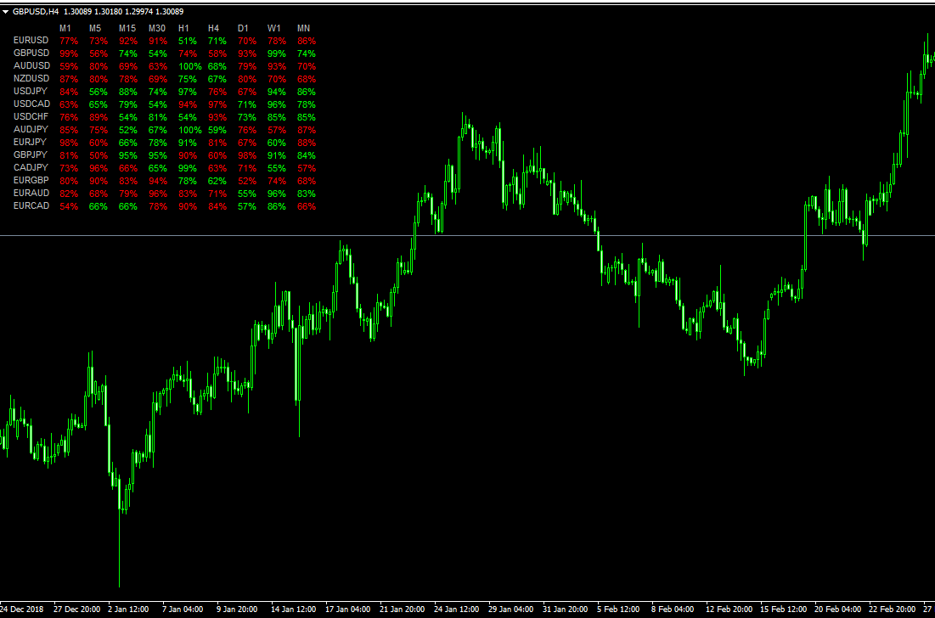Viewport: 935px width, 618px height.
Task: Select the MN timeframe column header
Action: click(x=303, y=28)
